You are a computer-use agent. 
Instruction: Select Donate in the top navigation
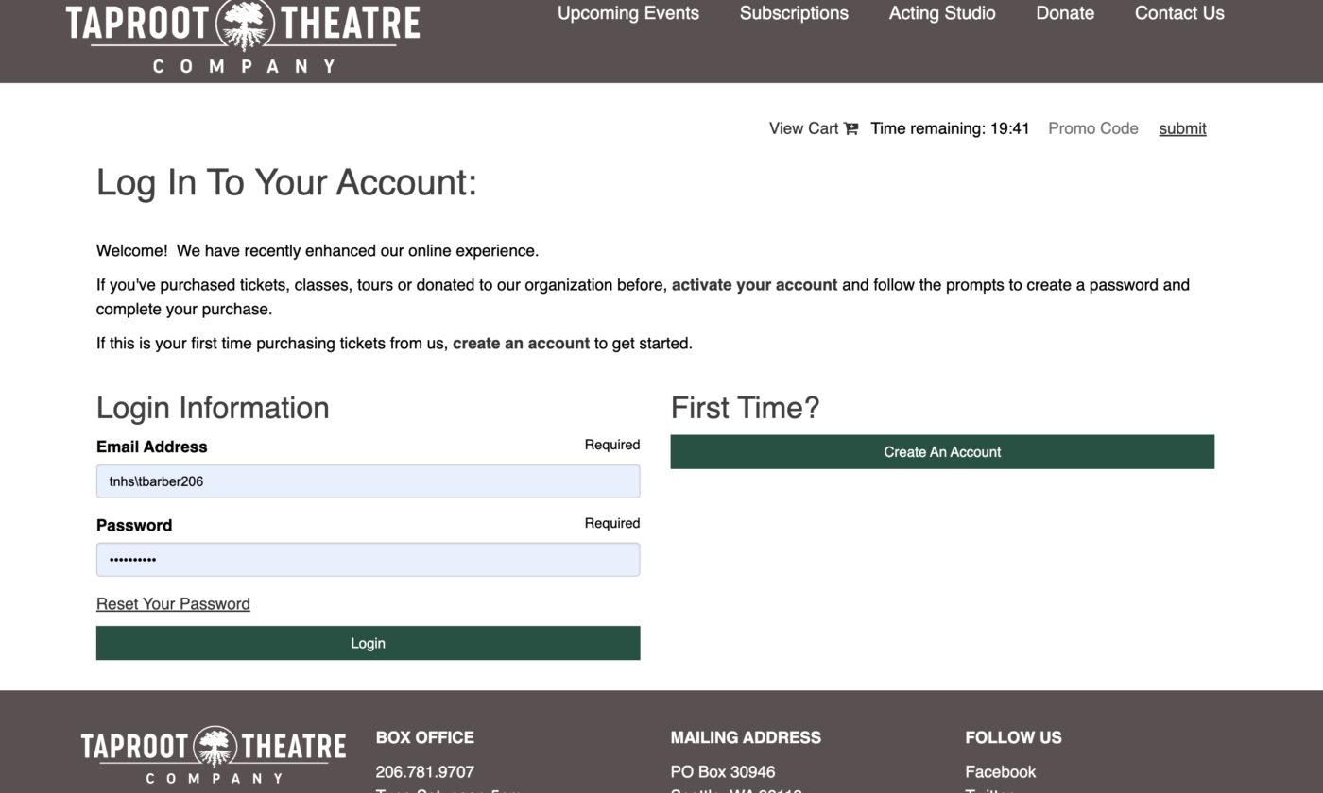pyautogui.click(x=1065, y=13)
